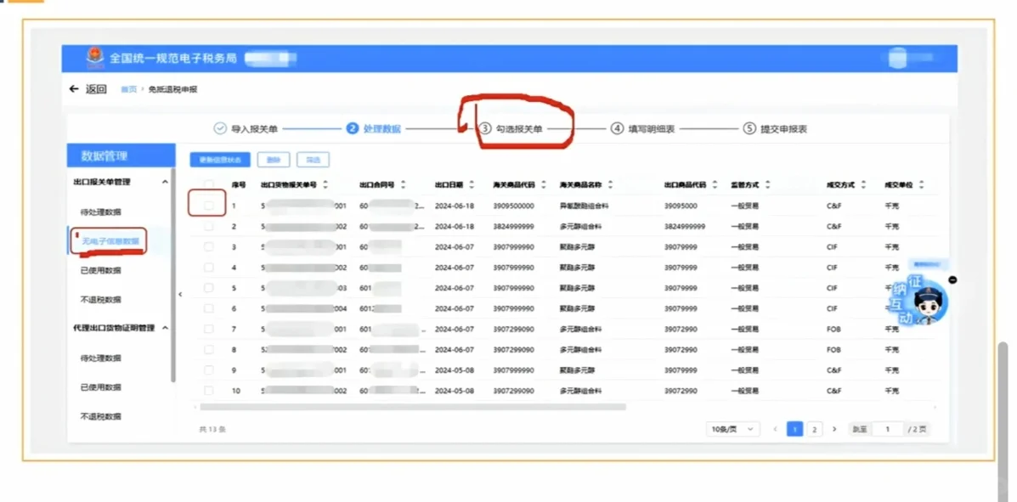
Task: Click the back arrow next to 返回
Action: click(x=75, y=88)
